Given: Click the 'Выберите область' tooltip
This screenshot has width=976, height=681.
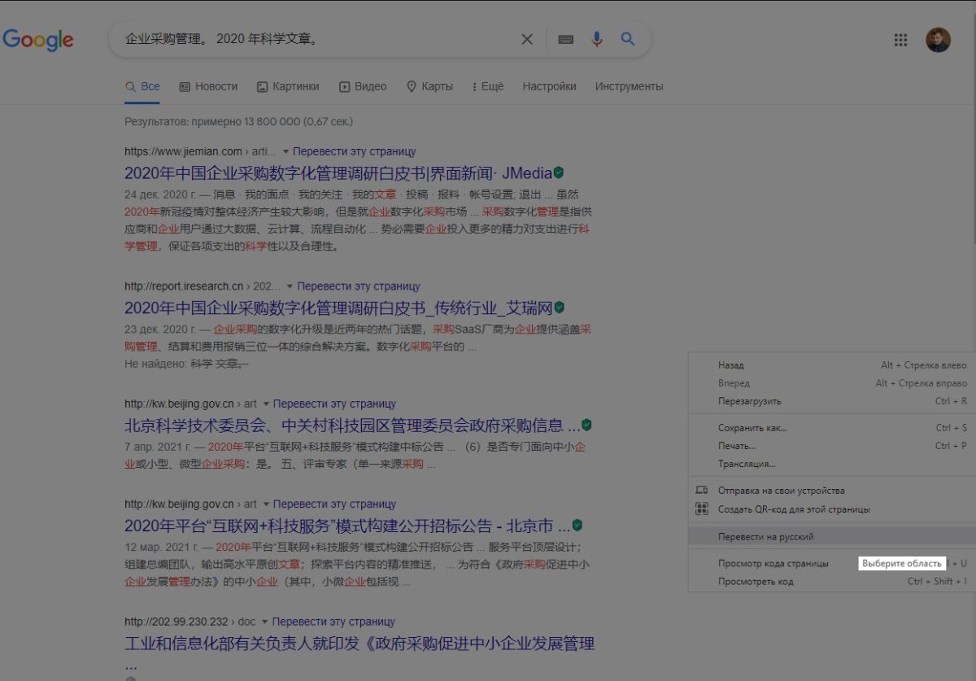Looking at the screenshot, I should 901,563.
